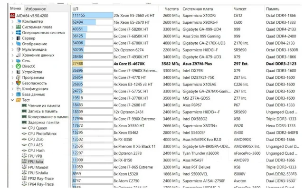Viewport: 304px width, 189px height.
Task: Click the Хранение данных icon
Action: pos(19,55)
